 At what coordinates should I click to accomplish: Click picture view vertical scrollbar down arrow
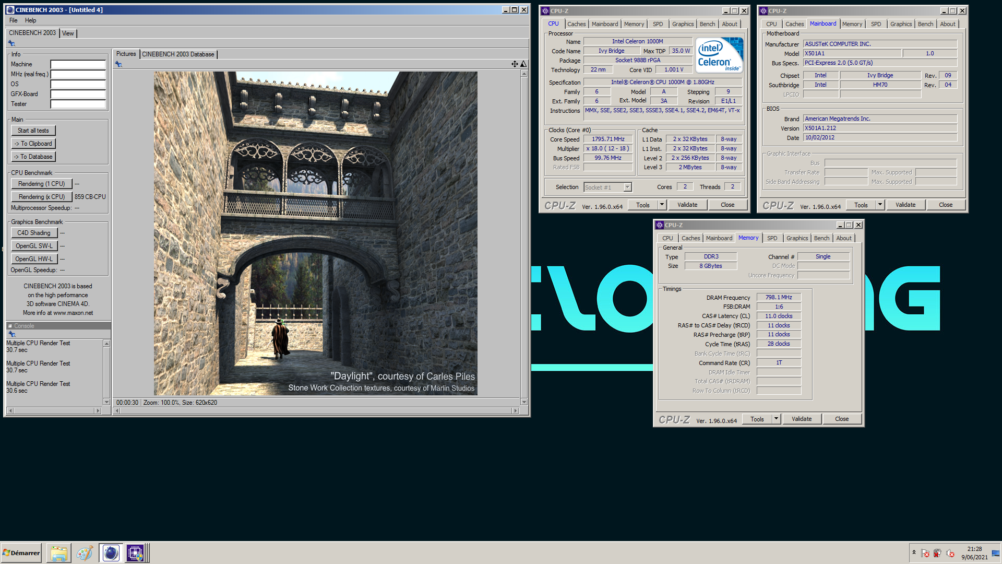[524, 402]
